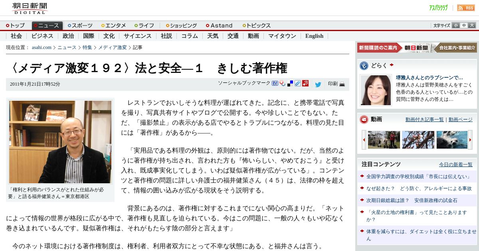Viewport: 479px width, 251px height.
Task: Share the article on Twitter
Action: [x=318, y=84]
